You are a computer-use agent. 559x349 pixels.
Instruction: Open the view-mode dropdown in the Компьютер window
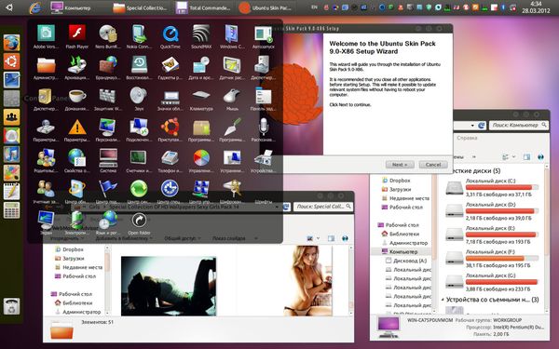tap(513, 156)
